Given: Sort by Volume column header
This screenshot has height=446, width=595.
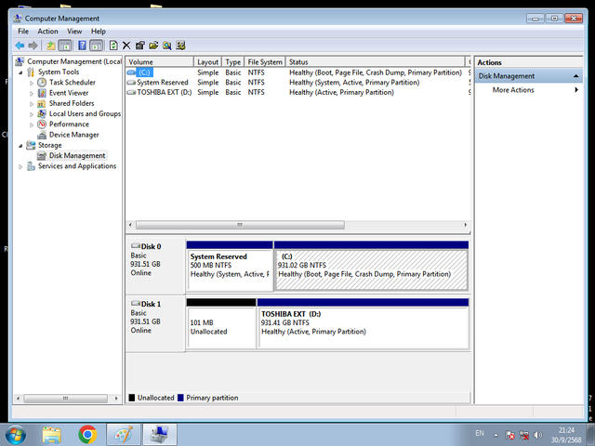Looking at the screenshot, I should pos(160,62).
